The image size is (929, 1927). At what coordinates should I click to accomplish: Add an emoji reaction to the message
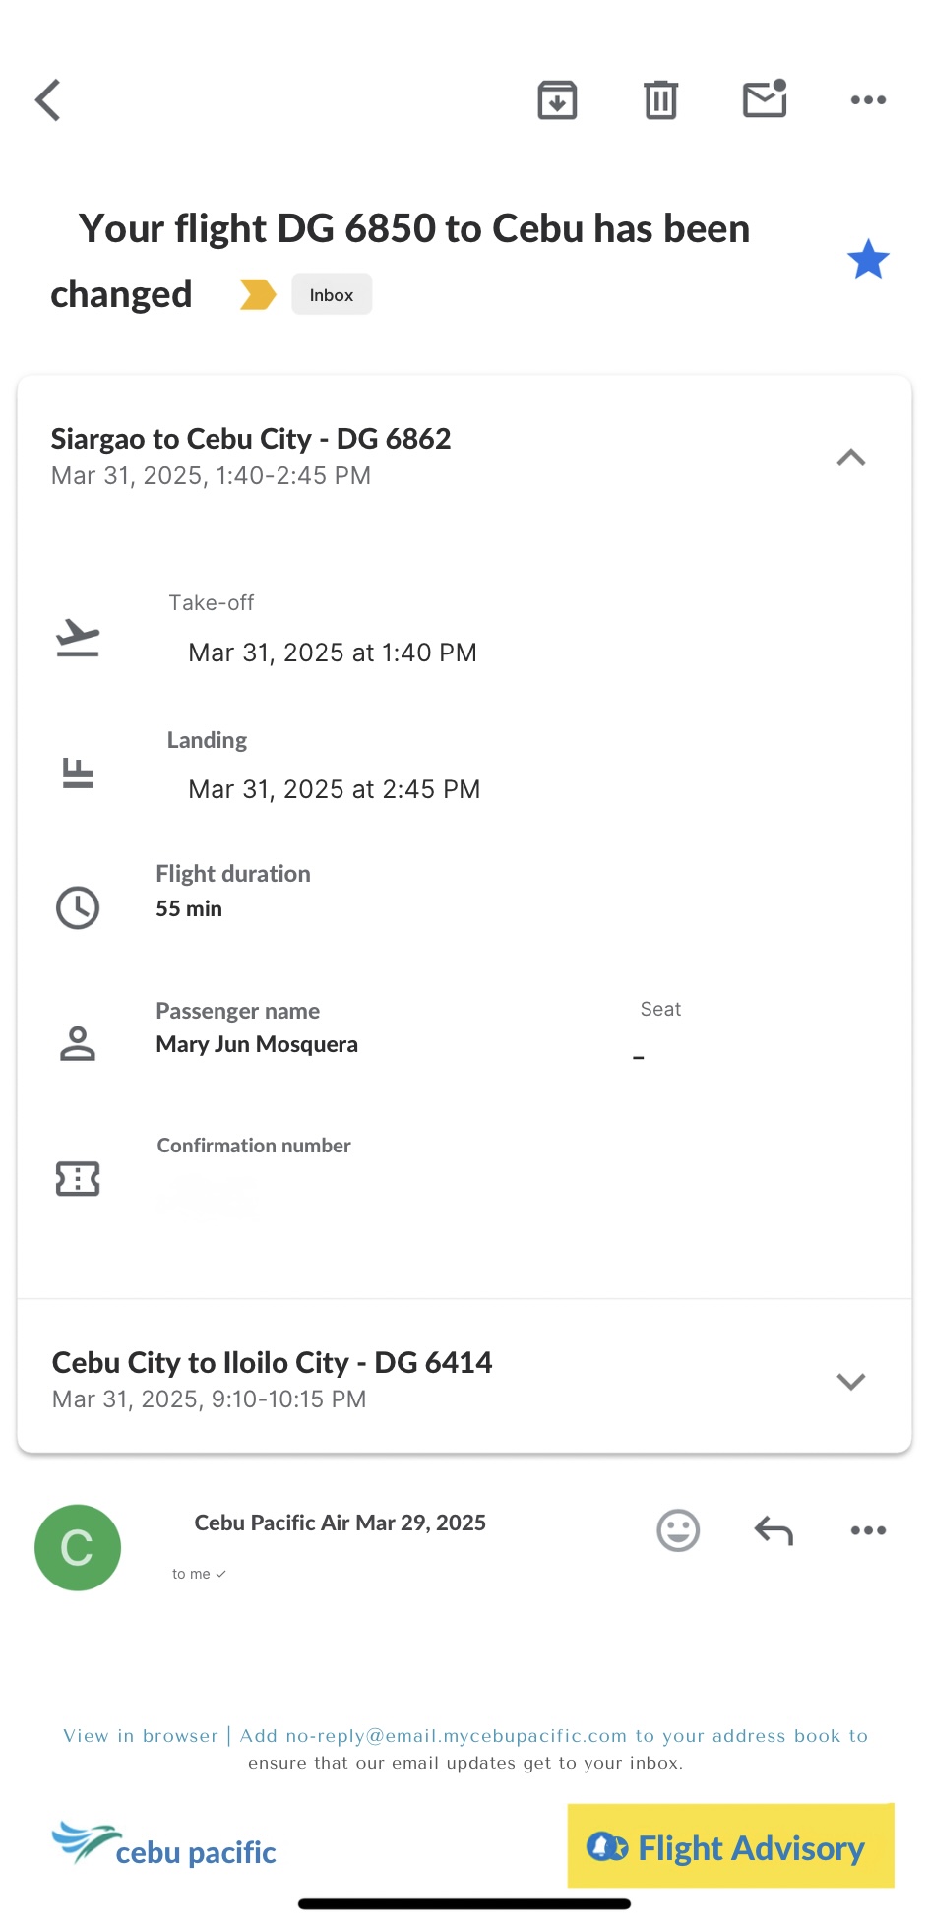pos(678,1530)
